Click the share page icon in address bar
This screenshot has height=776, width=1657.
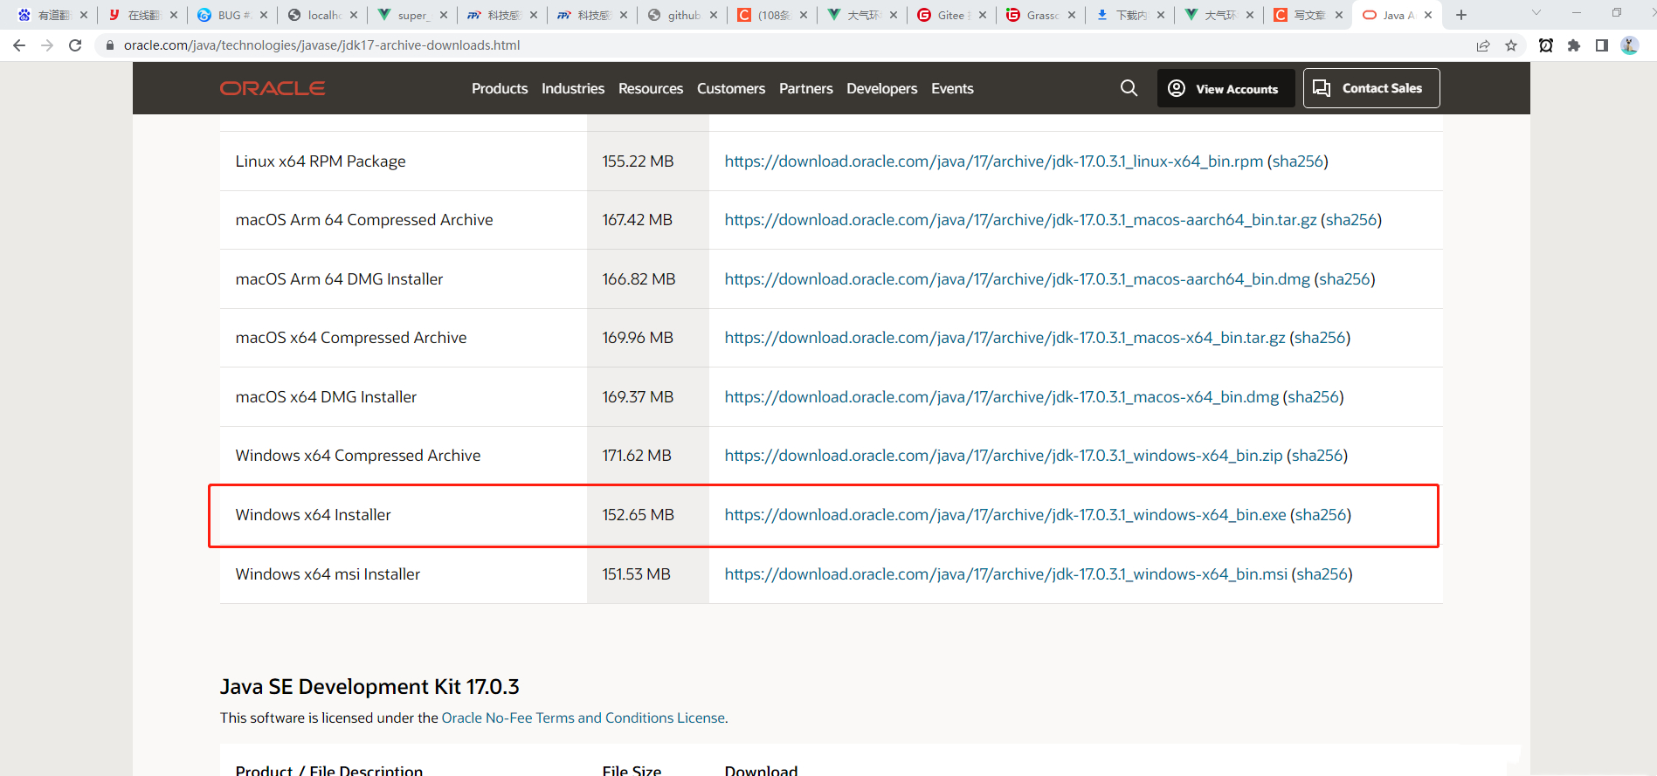click(x=1483, y=45)
